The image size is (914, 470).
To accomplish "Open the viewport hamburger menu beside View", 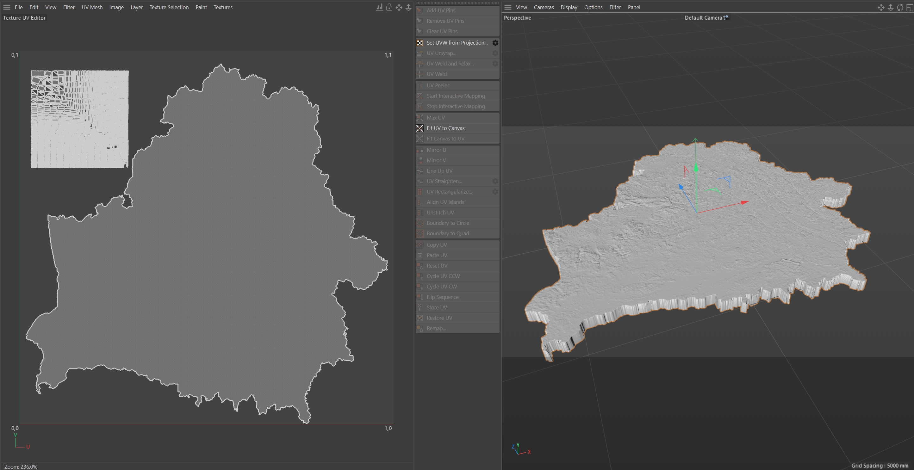I will pos(508,7).
